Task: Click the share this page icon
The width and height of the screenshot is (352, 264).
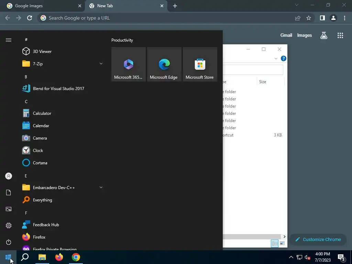Action: [298, 18]
